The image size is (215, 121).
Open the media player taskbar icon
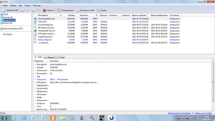72,118
